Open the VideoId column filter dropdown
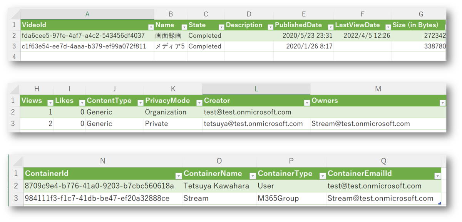 [151, 27]
